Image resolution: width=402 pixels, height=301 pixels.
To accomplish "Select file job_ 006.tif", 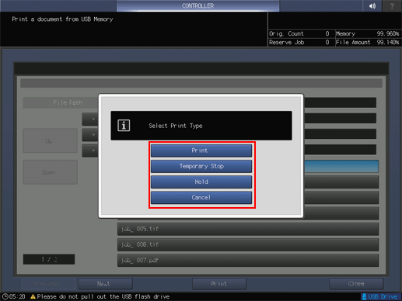I will click(x=248, y=244).
